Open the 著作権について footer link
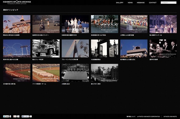 tap(131, 116)
